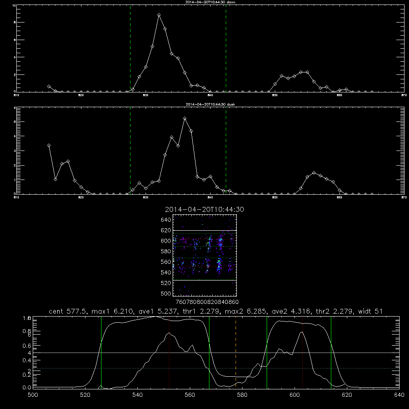Click the horizontal dotted threshold line in bottom plot

pos(216,369)
